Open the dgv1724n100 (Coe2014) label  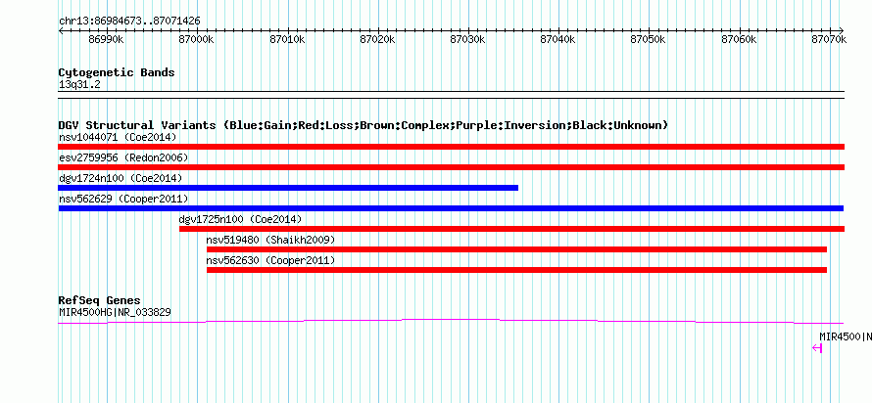(121, 178)
